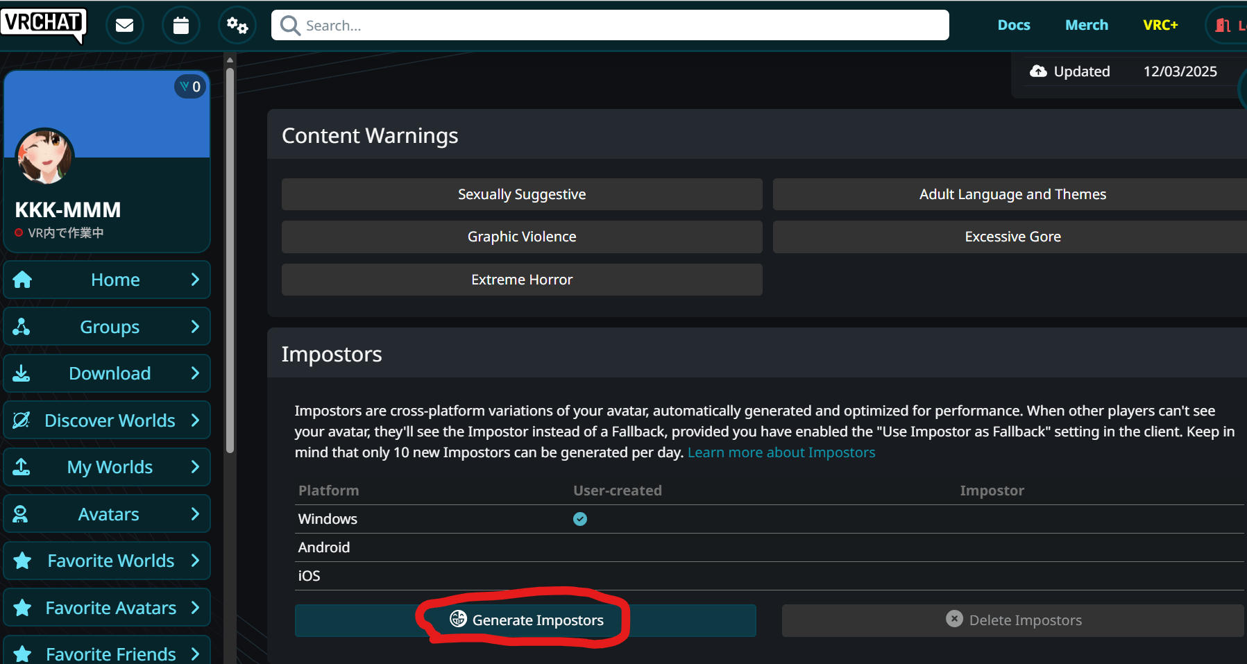Open the Learn more about Impostors link

coord(781,452)
